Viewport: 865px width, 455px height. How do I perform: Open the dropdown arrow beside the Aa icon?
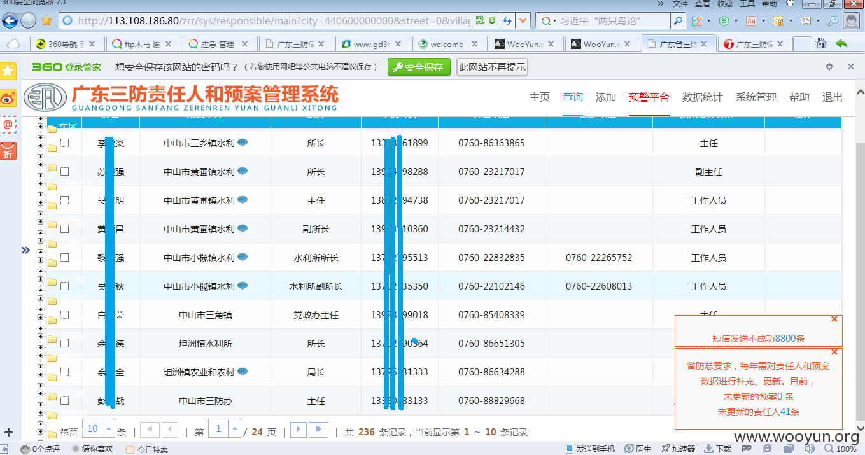click(764, 21)
